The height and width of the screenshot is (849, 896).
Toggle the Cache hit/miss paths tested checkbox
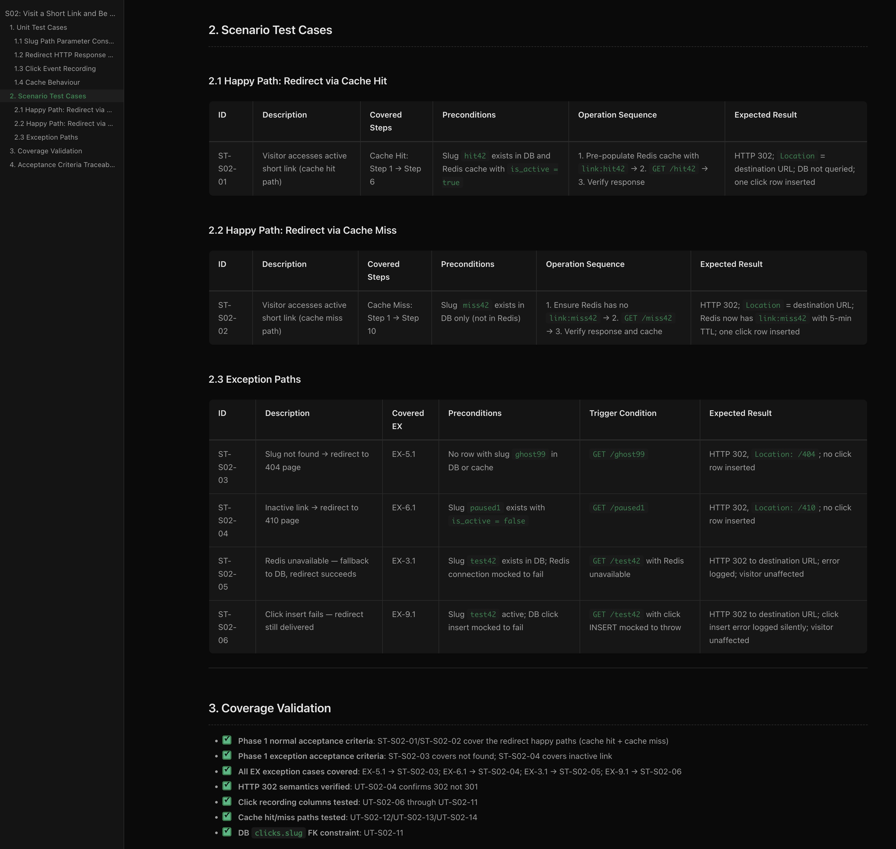227,817
